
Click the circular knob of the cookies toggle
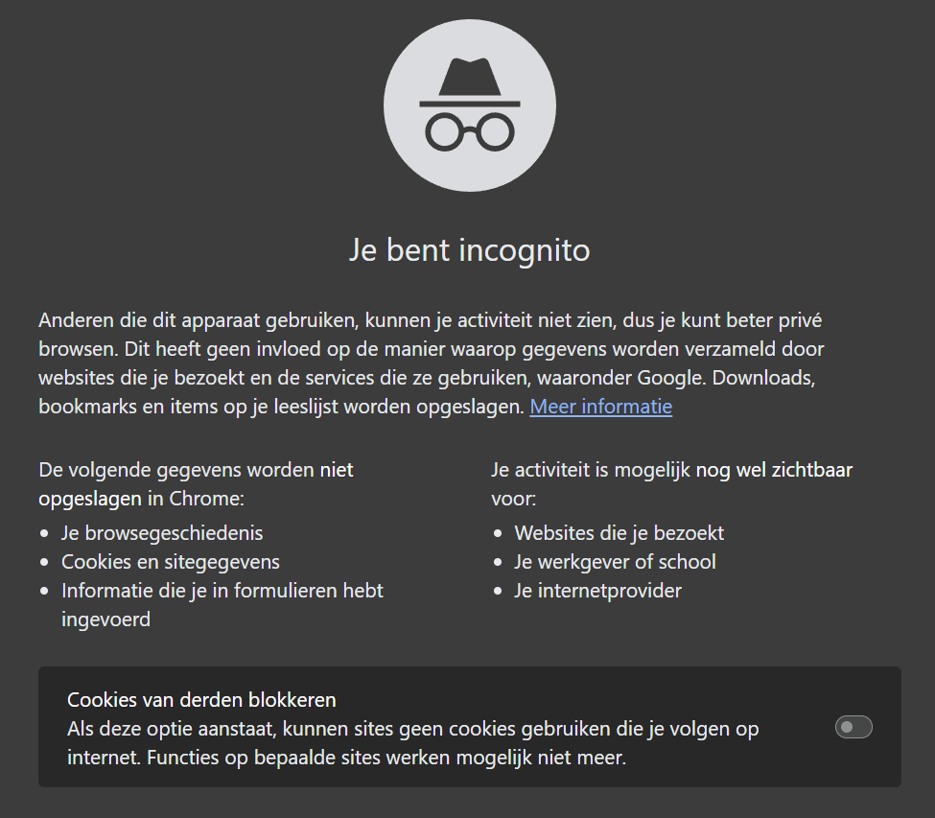[x=846, y=729]
